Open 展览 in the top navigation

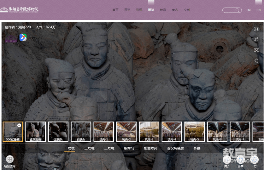151,10
